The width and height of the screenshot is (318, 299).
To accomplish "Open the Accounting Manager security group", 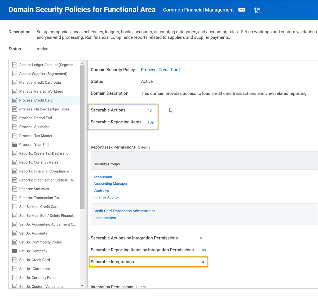I will tap(110, 184).
